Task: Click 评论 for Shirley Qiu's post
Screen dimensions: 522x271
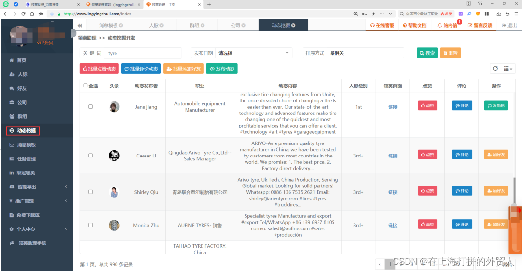Action: pos(462,191)
